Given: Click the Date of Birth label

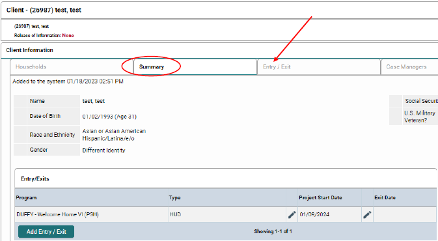Looking at the screenshot, I should tap(46, 116).
